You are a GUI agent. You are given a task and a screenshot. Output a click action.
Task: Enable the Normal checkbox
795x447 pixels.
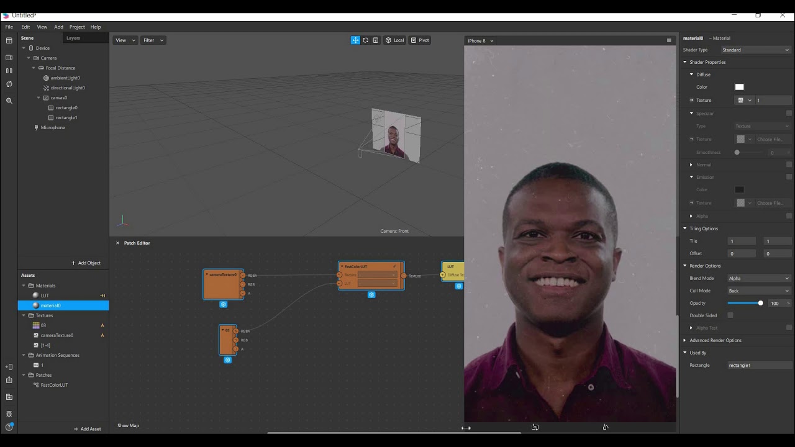point(789,165)
